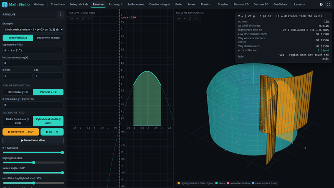Click the 'axis of revolution' legend entry

point(238,183)
